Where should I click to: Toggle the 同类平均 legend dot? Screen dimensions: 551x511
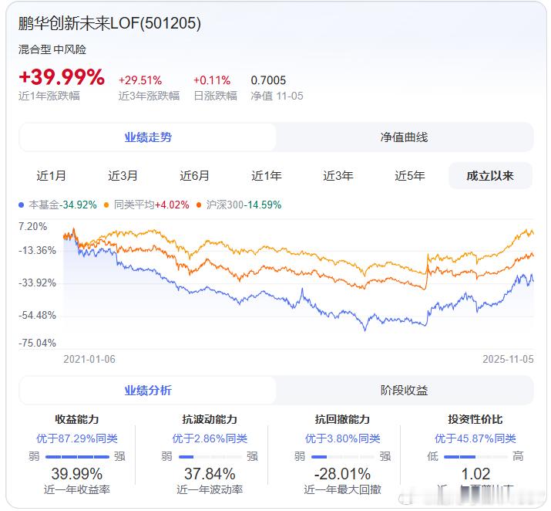pos(106,205)
